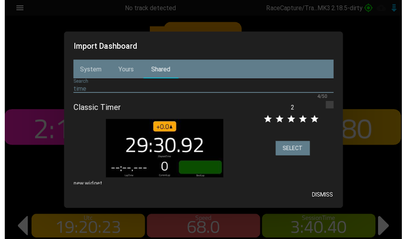407x239 pixels.
Task: Click the Classic Timer preview thumbnail
Action: 165,148
